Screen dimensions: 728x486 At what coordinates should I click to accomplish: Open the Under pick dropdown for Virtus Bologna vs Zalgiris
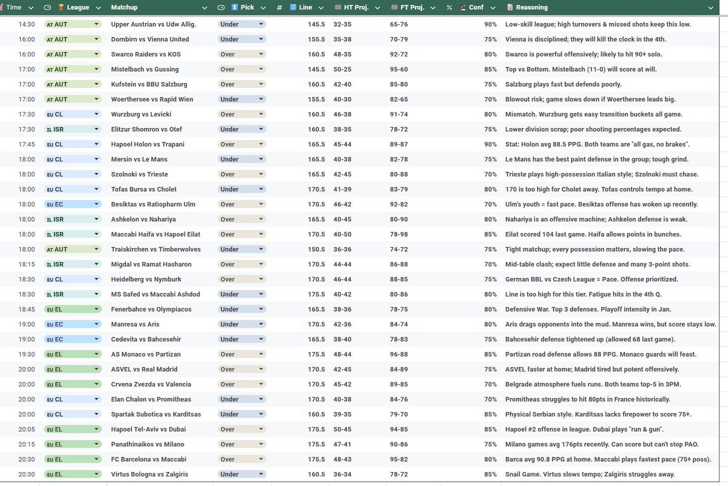[x=261, y=474]
